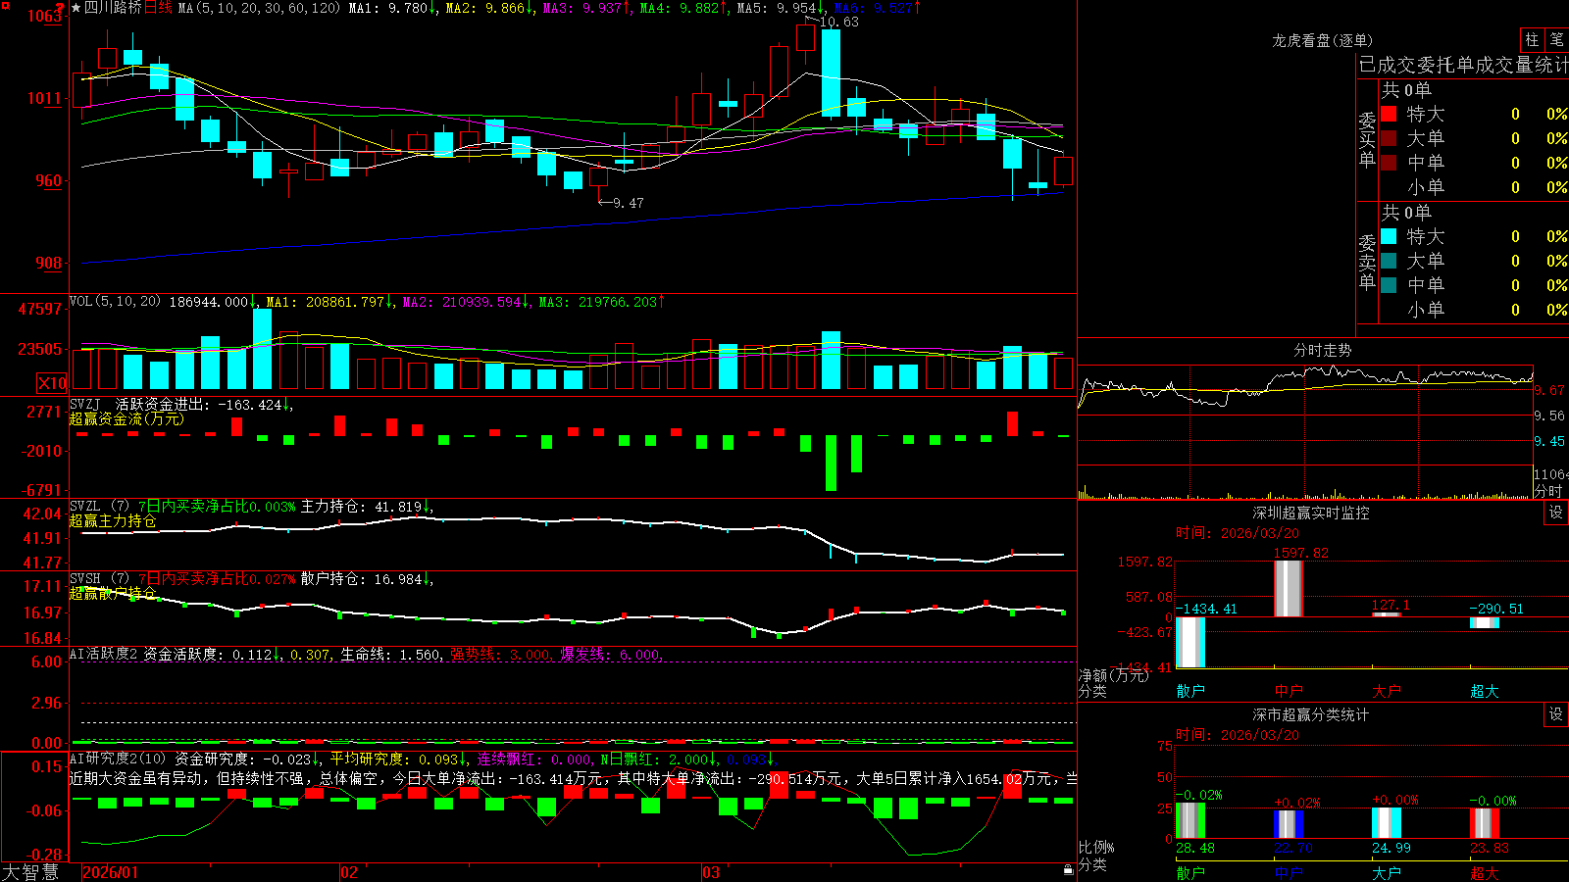Click AI活跃度2 indicator label

[x=104, y=654]
